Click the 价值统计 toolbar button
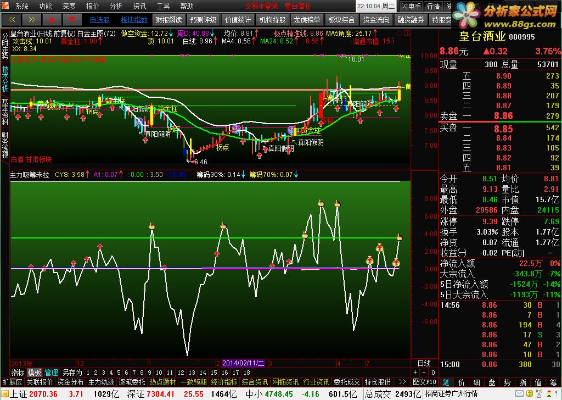562x400 pixels. coord(238,20)
